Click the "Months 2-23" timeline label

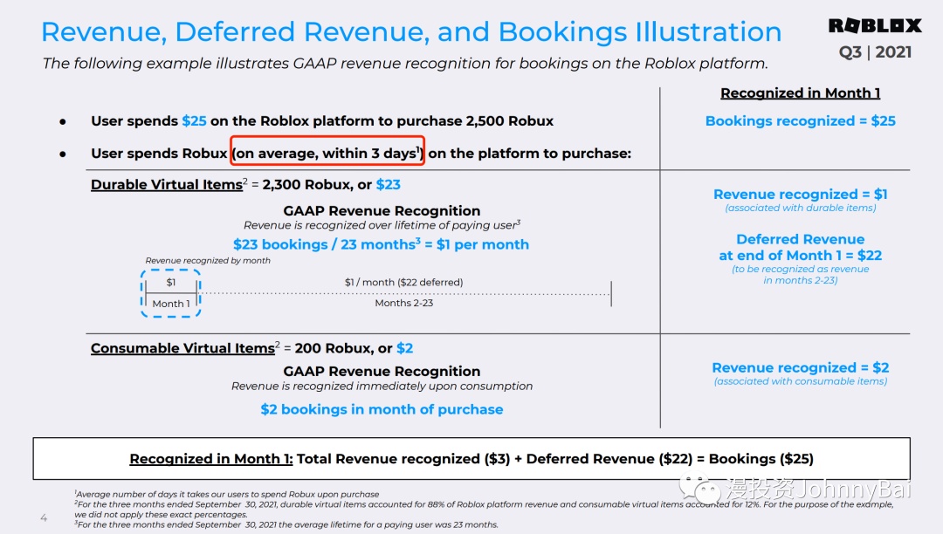pyautogui.click(x=403, y=303)
